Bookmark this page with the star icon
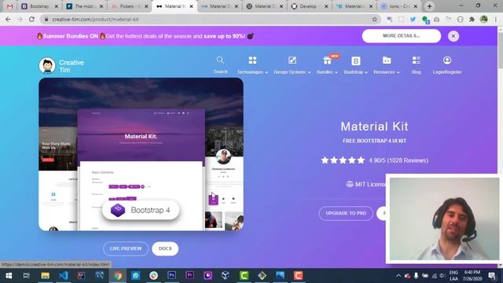The image size is (503, 283). (374, 19)
